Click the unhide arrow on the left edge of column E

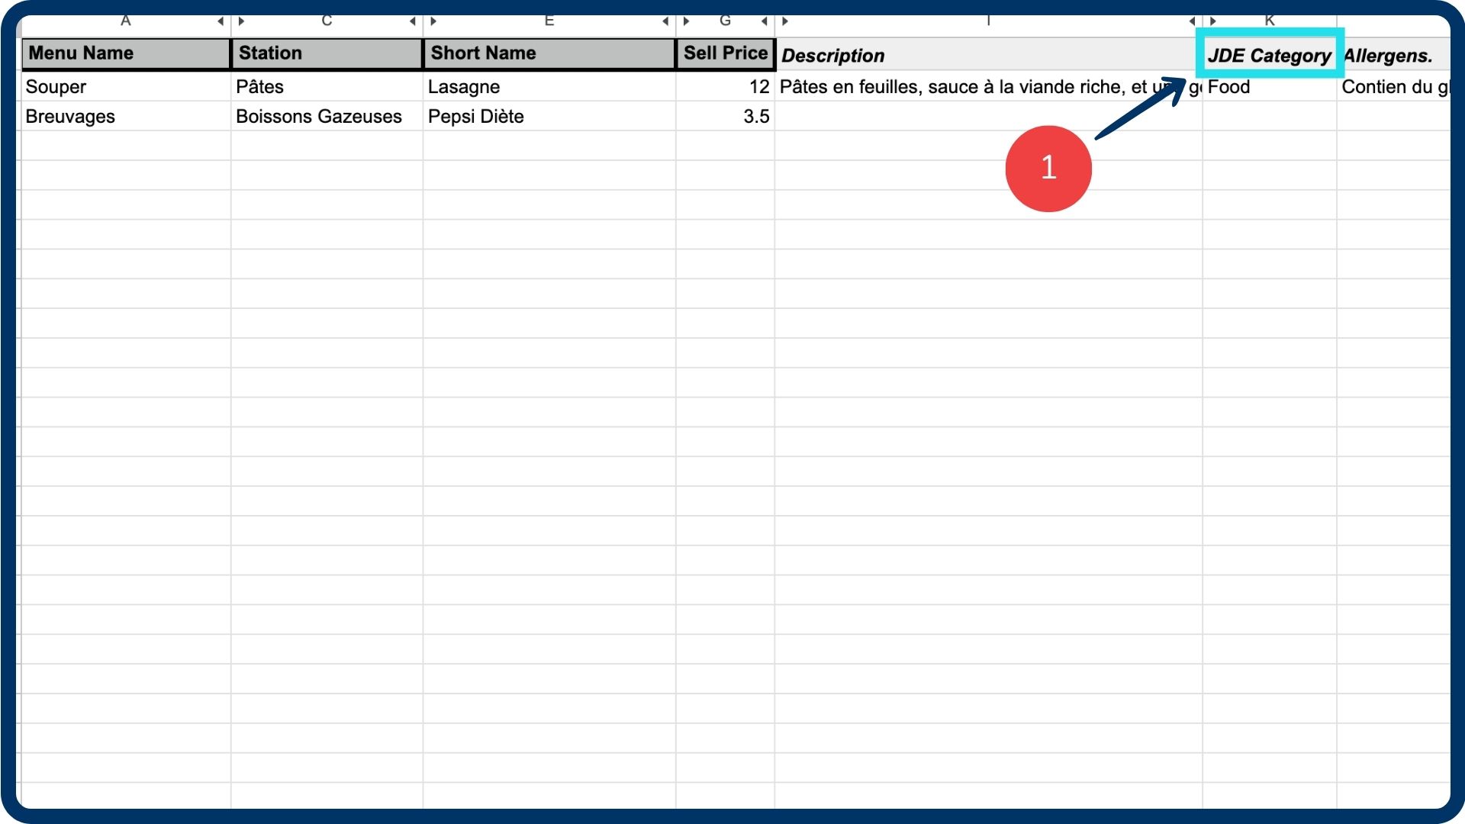tap(433, 21)
